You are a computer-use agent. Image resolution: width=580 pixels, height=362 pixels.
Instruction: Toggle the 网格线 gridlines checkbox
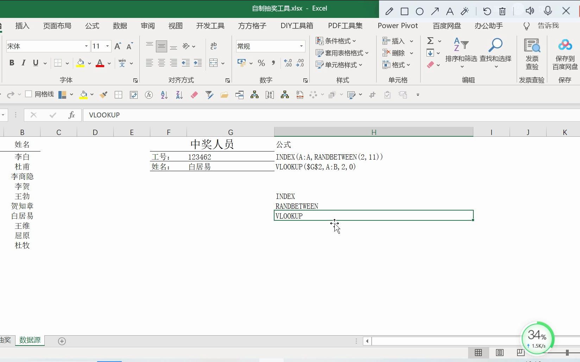tap(29, 94)
